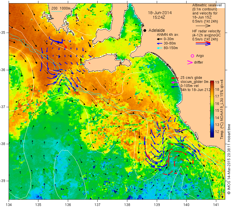Screen dimensions: 231x208
Task: Click the '140' longitude axis label
Action: pyautogui.click(x=186, y=205)
